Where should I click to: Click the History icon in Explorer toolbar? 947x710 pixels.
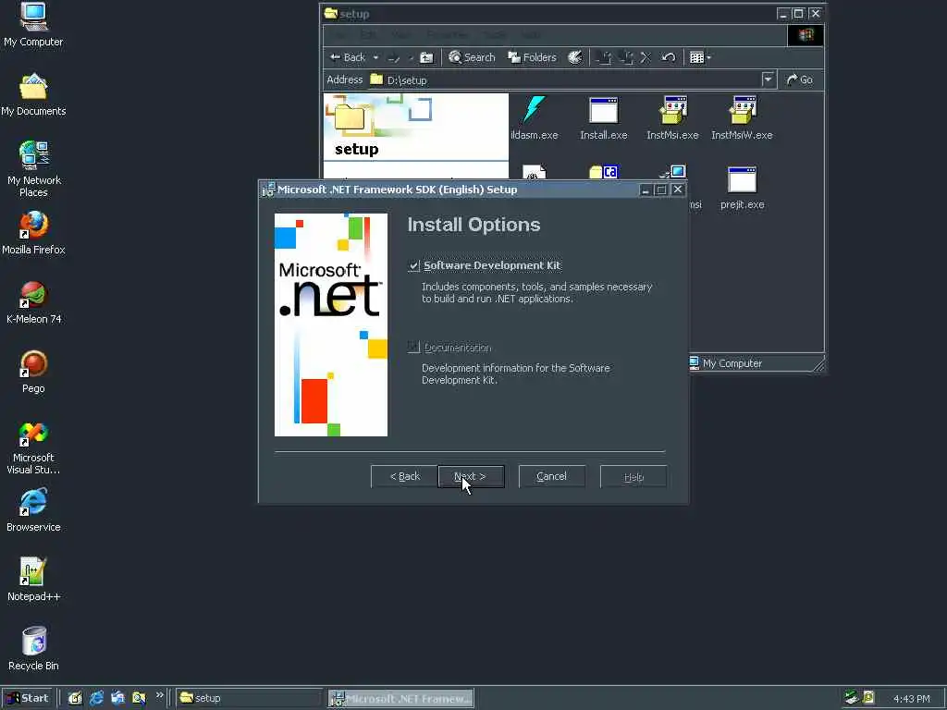click(575, 57)
